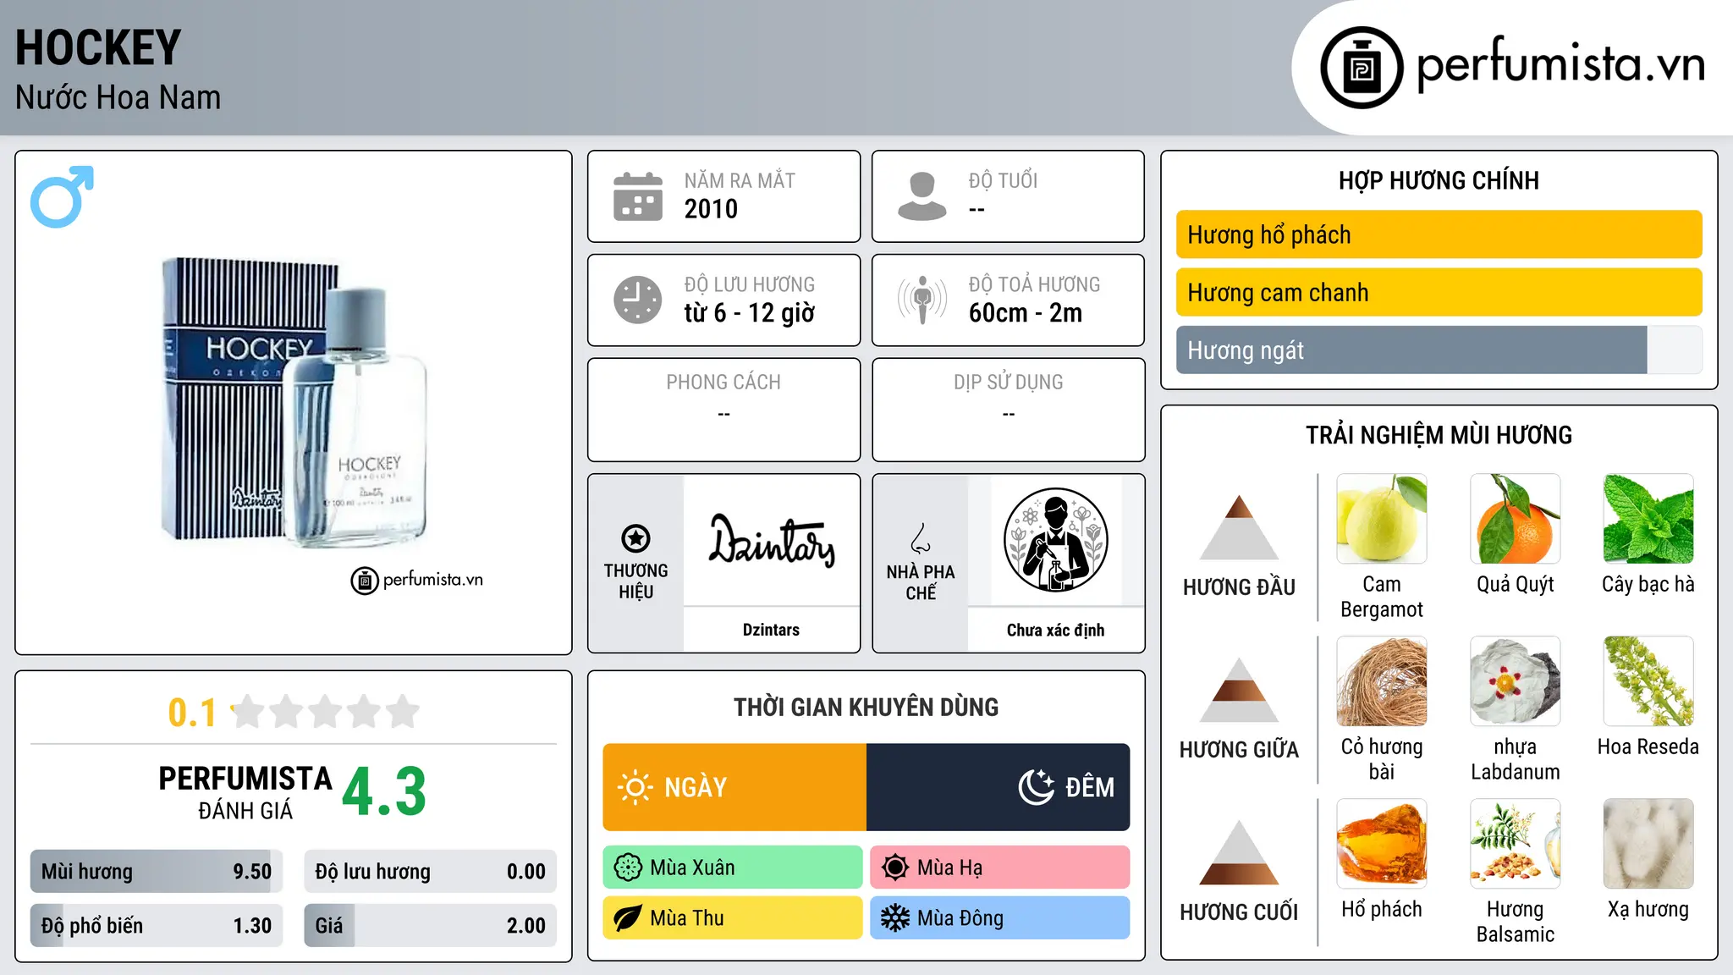Open the Quả Quýt note image
This screenshot has width=1733, height=975.
click(1516, 519)
